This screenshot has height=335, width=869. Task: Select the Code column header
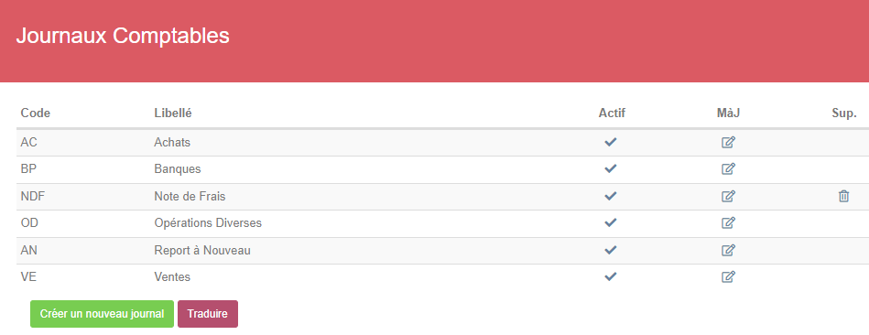click(x=36, y=113)
